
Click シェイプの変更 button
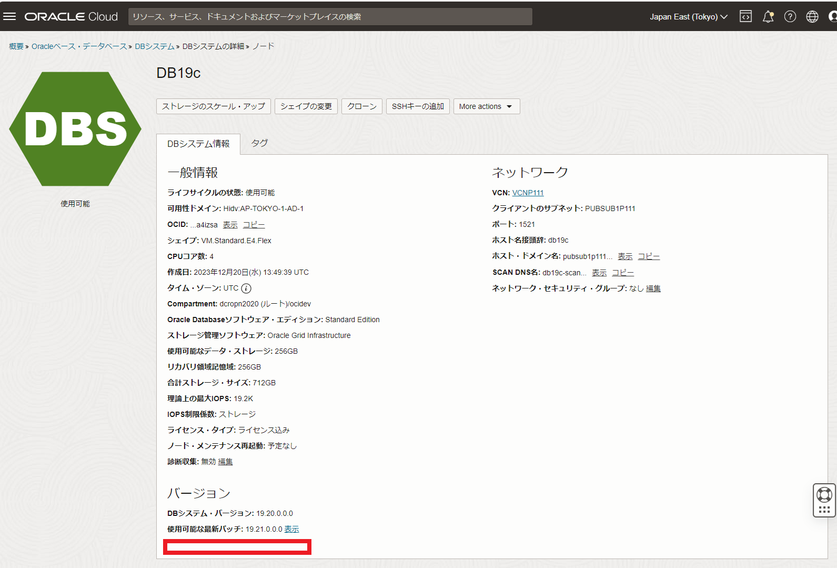coord(306,106)
